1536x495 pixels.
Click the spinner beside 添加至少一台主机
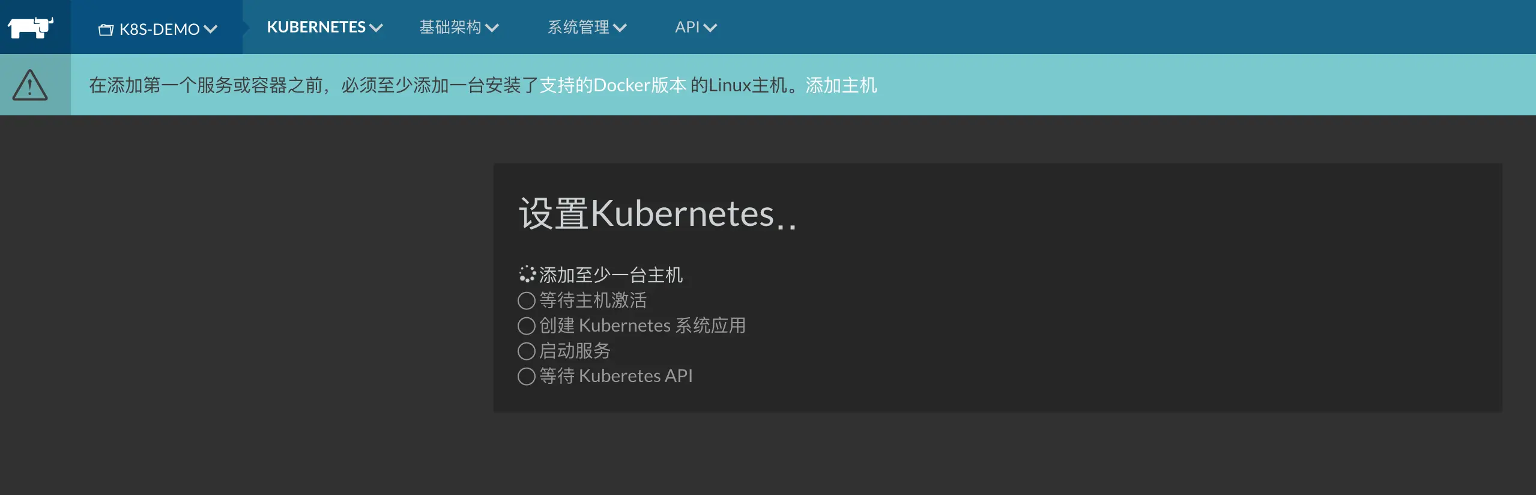point(527,275)
